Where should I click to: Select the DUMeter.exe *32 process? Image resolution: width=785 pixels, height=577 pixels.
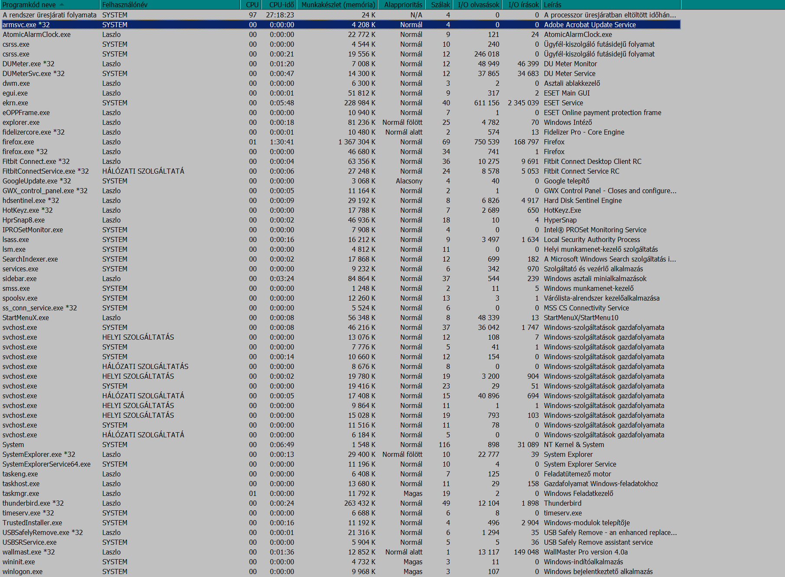pos(340,64)
